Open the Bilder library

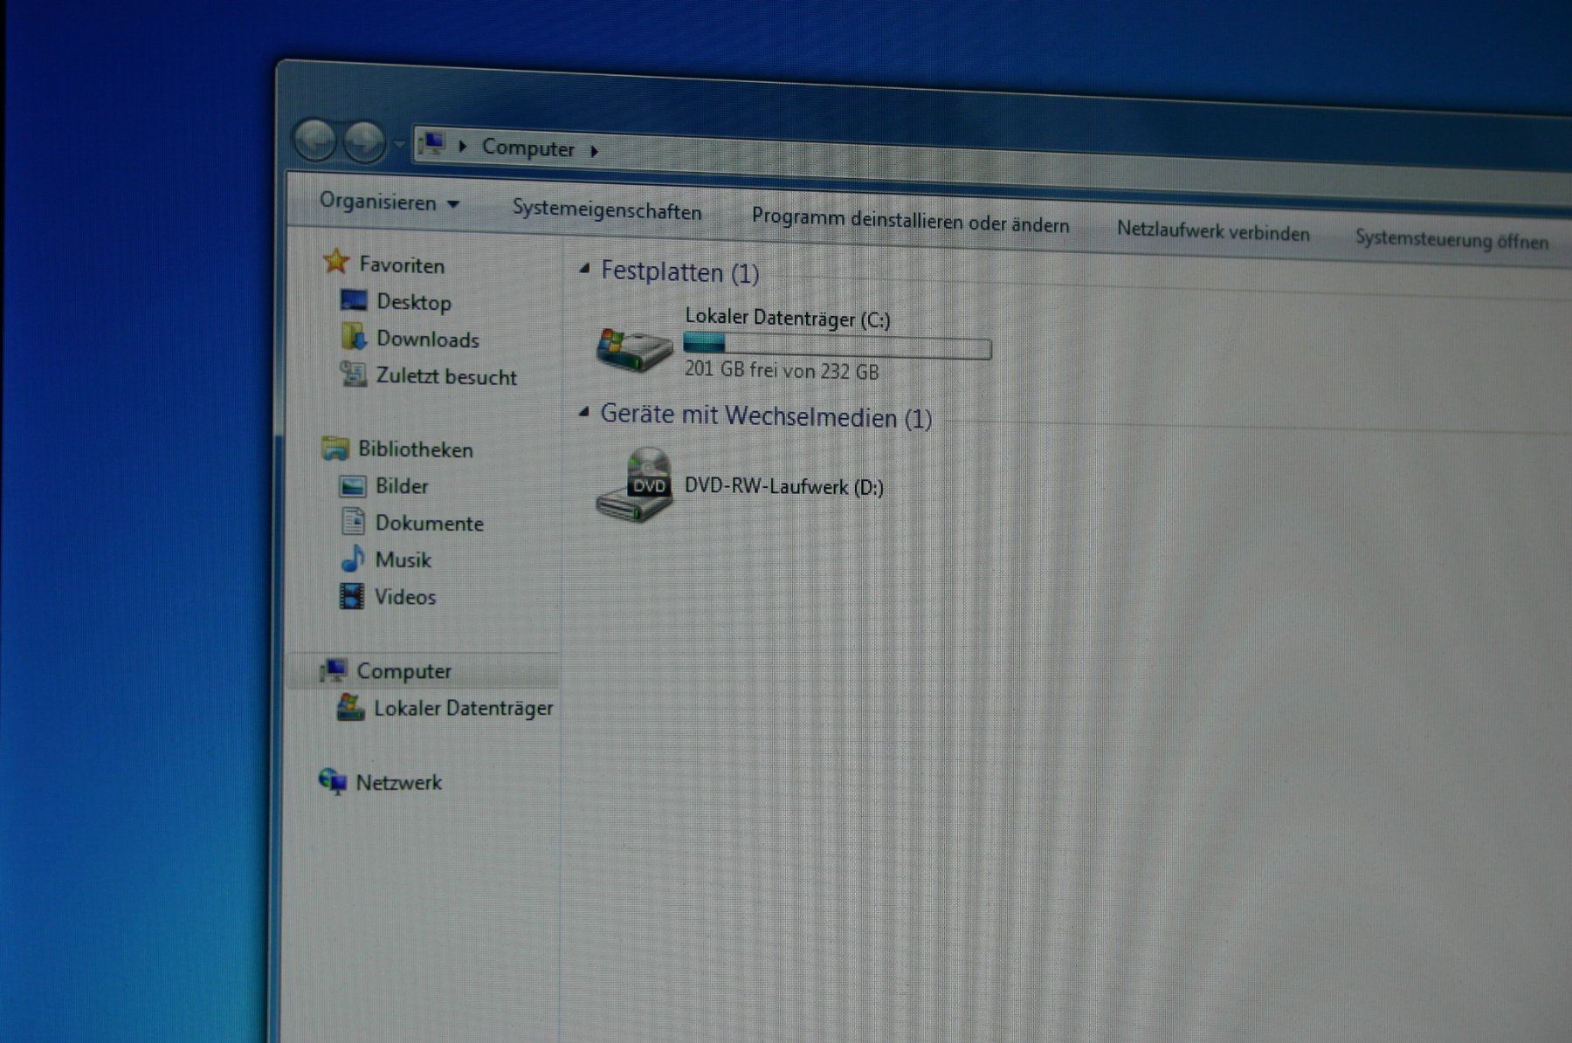[x=402, y=486]
